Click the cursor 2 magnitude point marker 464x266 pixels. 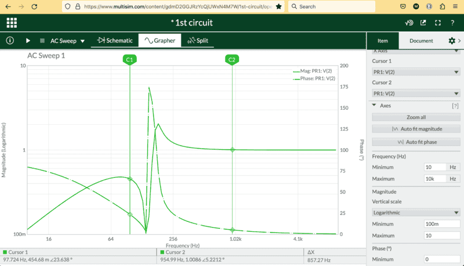pyautogui.click(x=233, y=150)
